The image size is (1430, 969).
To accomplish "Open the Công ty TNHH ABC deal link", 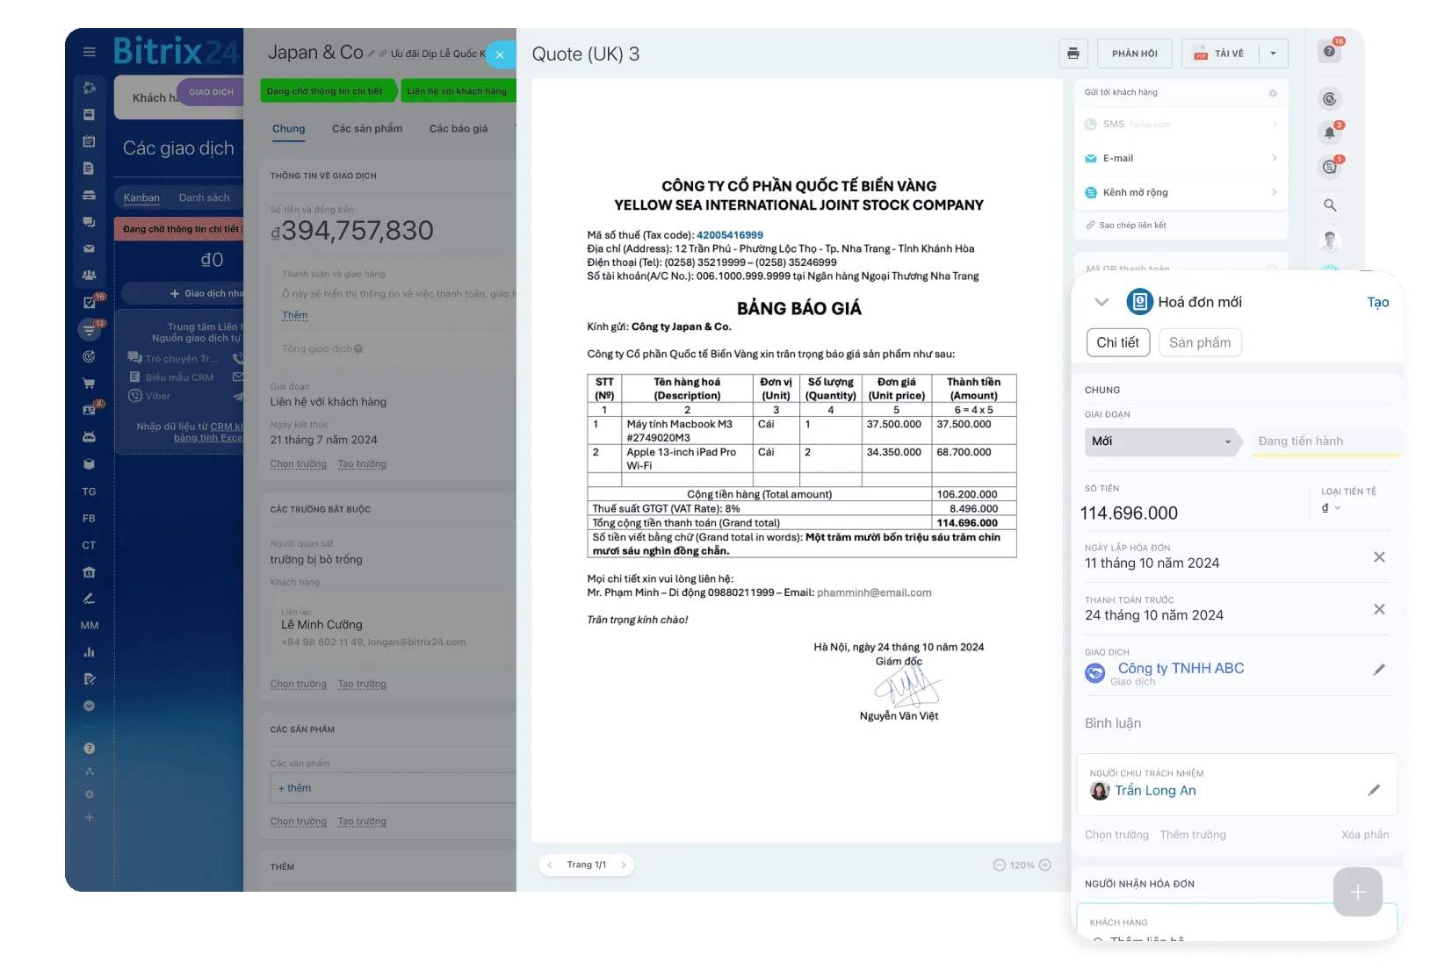I will 1181,668.
